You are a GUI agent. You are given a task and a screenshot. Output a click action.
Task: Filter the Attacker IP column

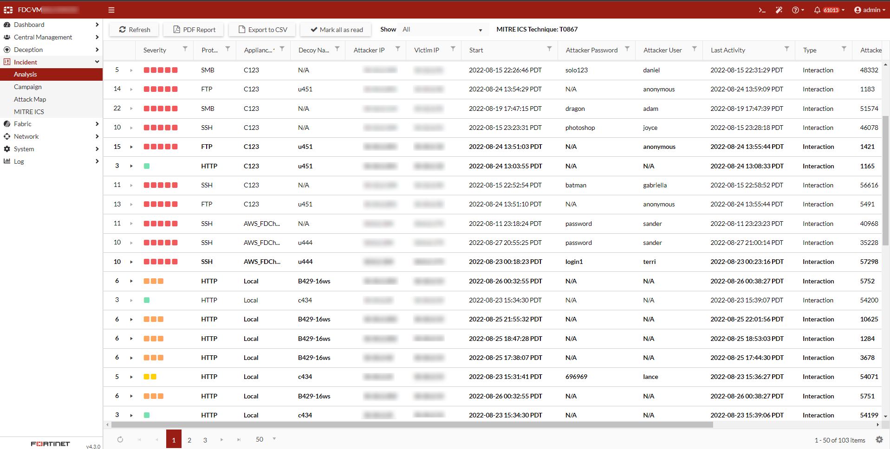398,49
